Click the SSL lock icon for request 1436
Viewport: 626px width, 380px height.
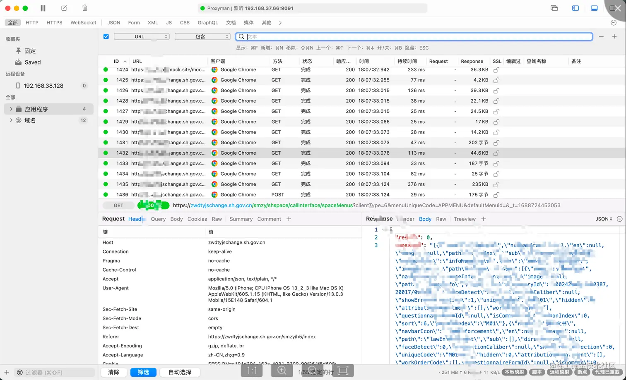(496, 195)
